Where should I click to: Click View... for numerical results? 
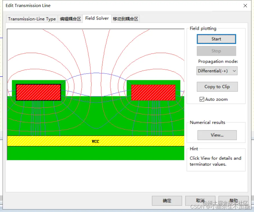[x=217, y=135]
